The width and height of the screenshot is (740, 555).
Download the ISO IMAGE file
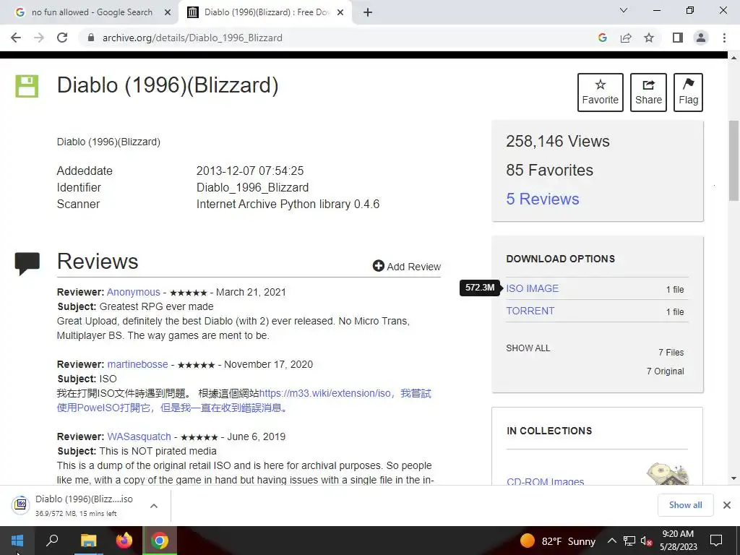point(533,288)
